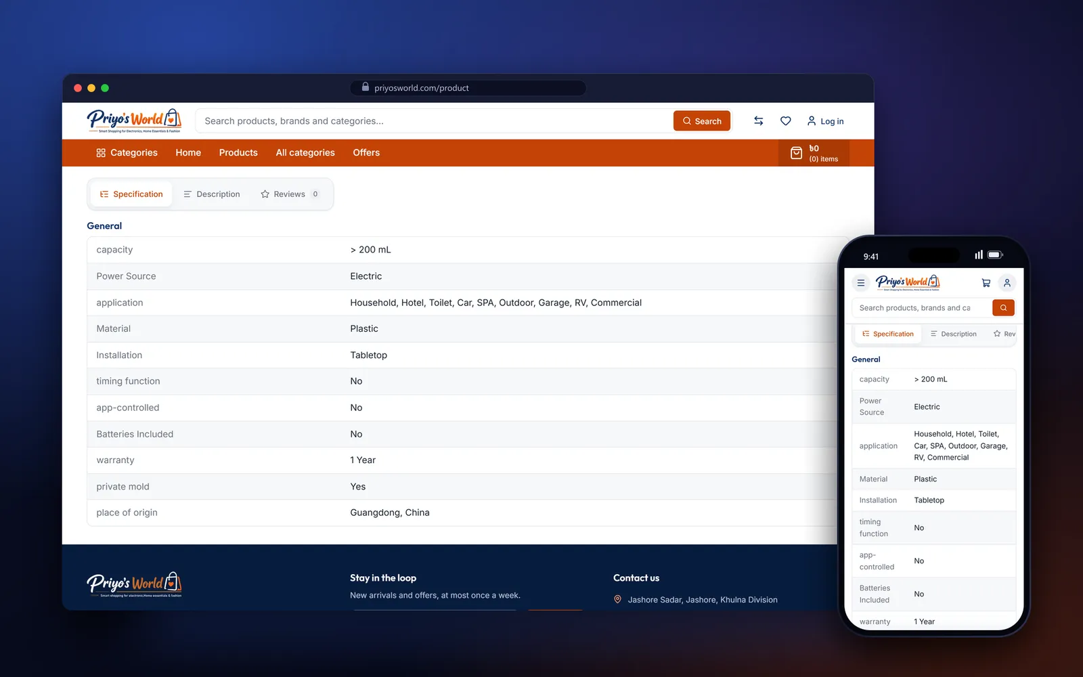
Task: Click the Priyo's World logo in desktop header
Action: (134, 121)
